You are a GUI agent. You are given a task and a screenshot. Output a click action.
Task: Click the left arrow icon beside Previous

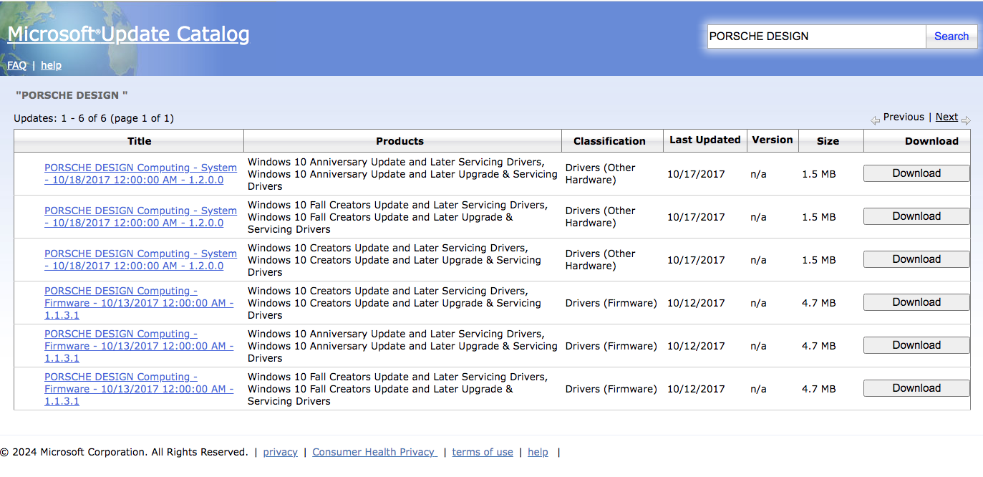pos(875,120)
